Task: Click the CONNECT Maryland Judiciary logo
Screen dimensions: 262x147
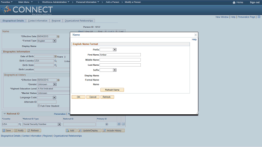Action: (27, 10)
